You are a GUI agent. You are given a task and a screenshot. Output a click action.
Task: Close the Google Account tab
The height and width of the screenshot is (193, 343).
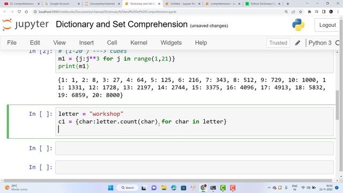coord(79,4)
